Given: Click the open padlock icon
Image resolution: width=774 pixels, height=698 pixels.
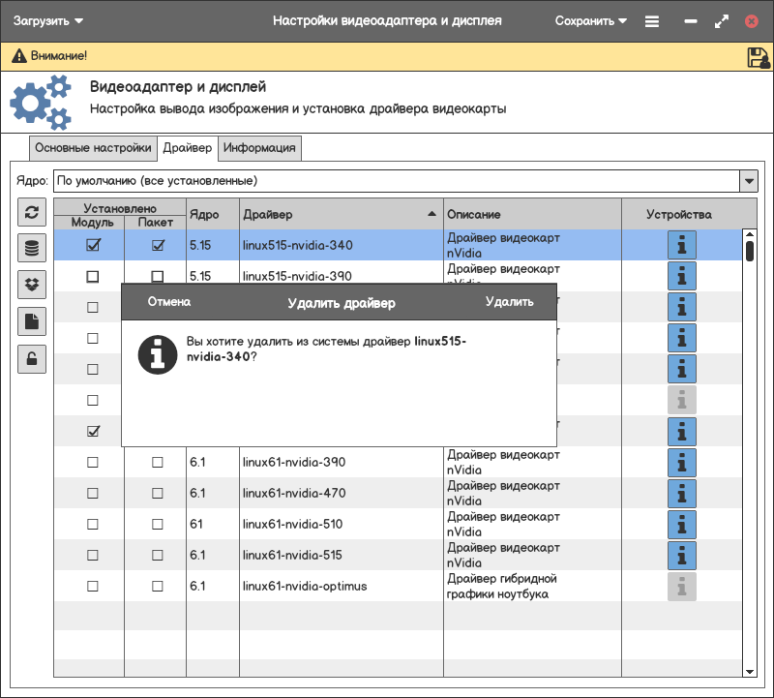Looking at the screenshot, I should pos(32,358).
